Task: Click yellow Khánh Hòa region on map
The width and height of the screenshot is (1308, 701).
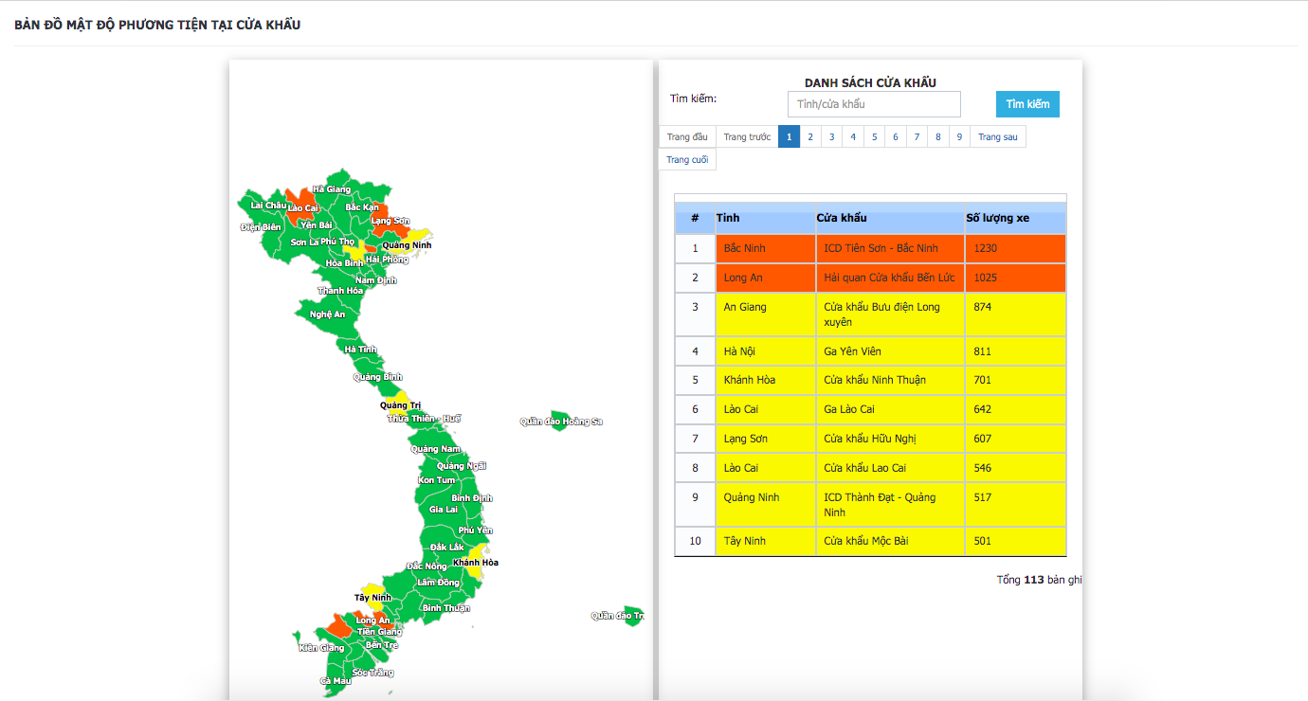Action: (x=478, y=560)
